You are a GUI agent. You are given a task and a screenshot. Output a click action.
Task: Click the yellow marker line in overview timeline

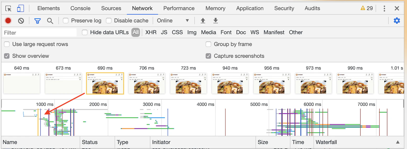click(x=38, y=122)
